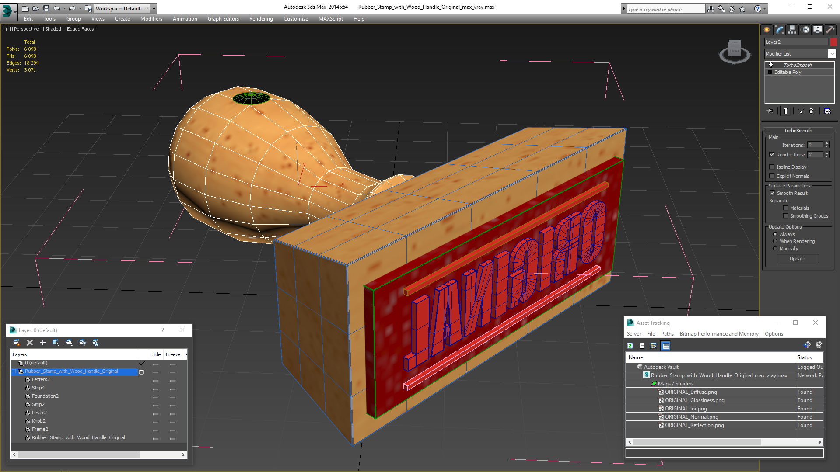The height and width of the screenshot is (472, 840).
Task: Open the Rendering menu
Action: 261,19
